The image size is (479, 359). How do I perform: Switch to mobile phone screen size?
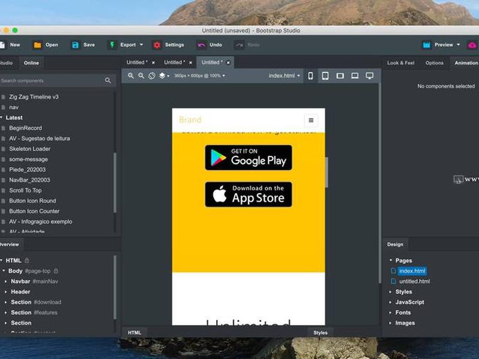click(310, 76)
